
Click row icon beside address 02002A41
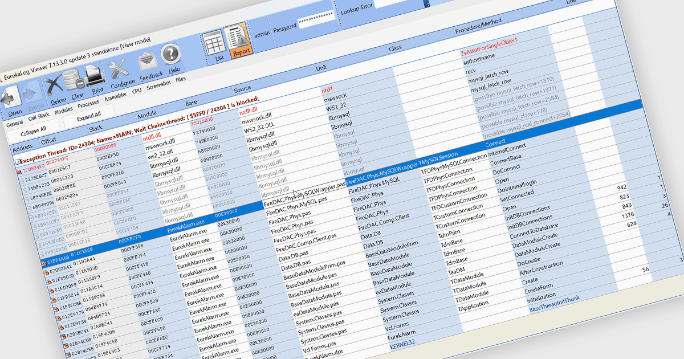click(x=46, y=272)
